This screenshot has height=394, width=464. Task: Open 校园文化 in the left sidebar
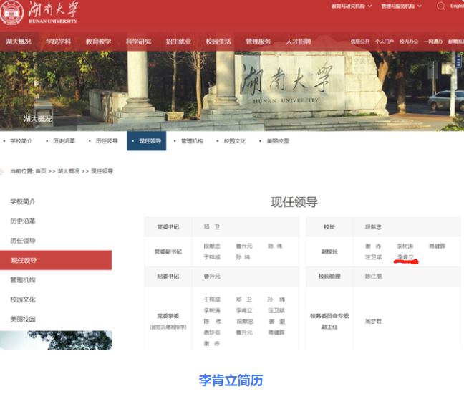(x=23, y=299)
